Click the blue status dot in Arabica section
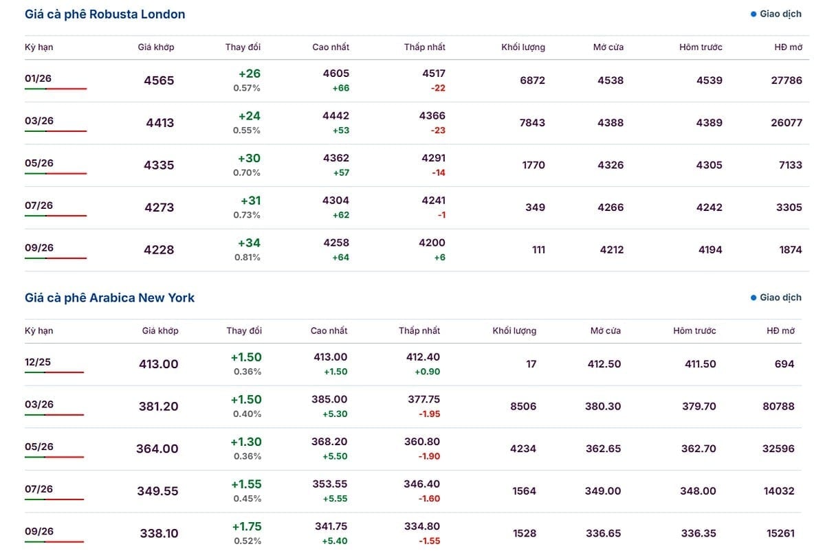 (x=753, y=297)
